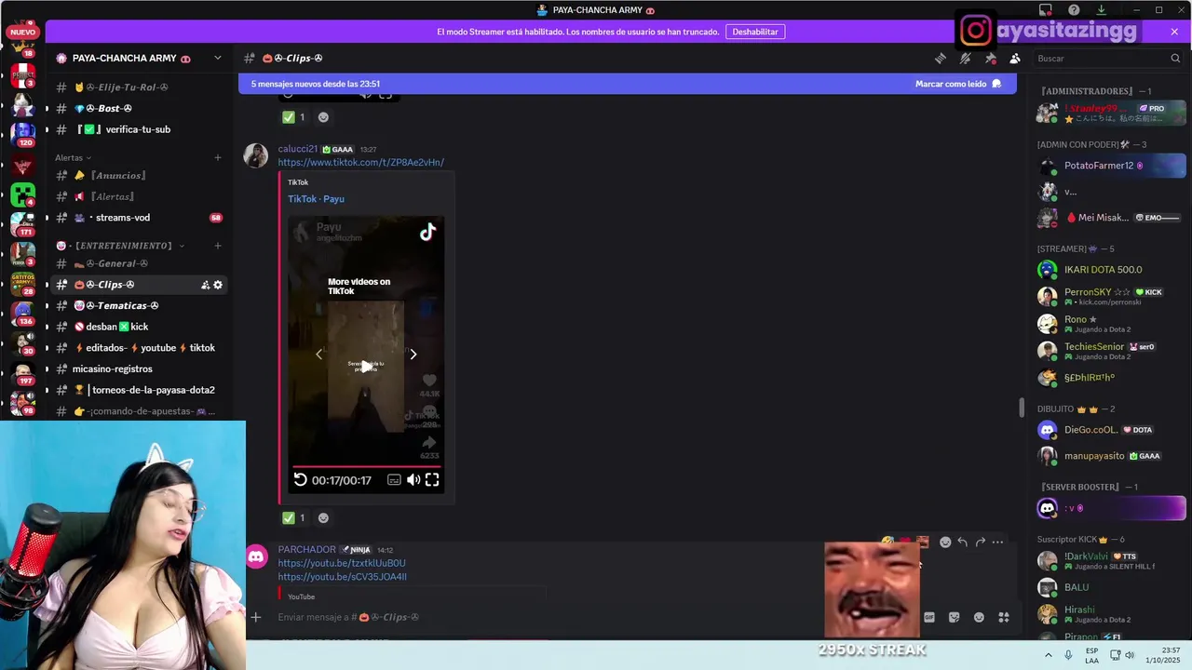Reply to the PARCHADOR message
Screen dimensions: 1192x670
click(962, 542)
